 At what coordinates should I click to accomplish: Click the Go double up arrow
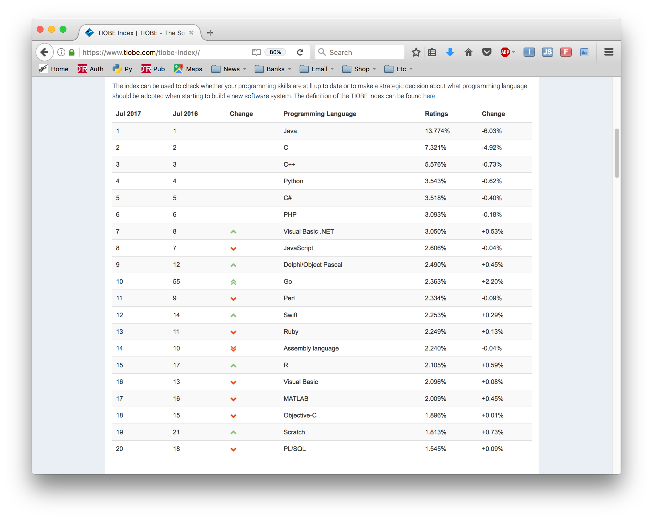coord(233,282)
